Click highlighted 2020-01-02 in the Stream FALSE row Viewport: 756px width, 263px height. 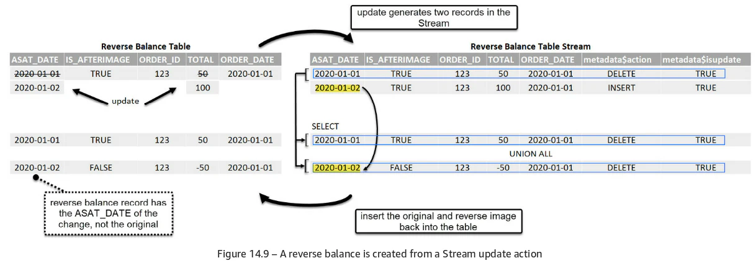coord(337,167)
